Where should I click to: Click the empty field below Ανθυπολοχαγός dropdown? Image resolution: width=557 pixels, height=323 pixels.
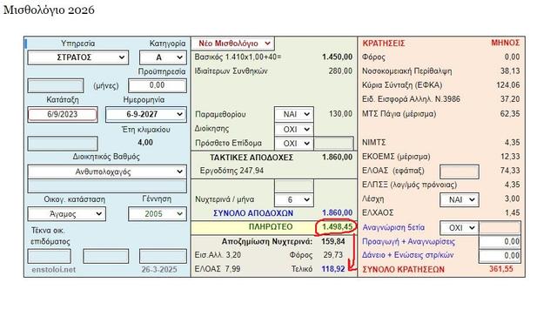[x=107, y=185]
